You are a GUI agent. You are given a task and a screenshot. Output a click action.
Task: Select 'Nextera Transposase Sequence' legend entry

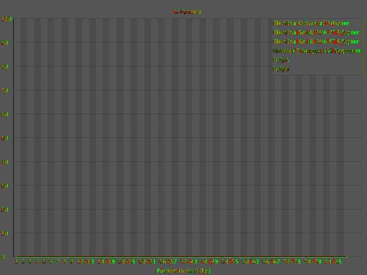(317, 51)
